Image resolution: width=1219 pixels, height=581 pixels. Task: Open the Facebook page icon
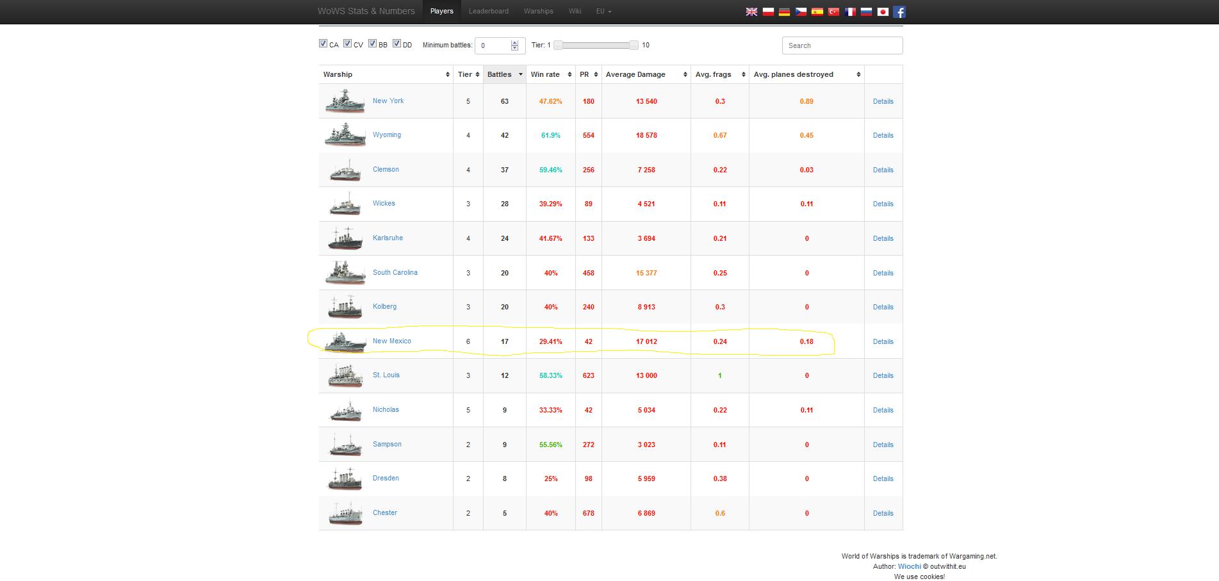click(x=899, y=12)
